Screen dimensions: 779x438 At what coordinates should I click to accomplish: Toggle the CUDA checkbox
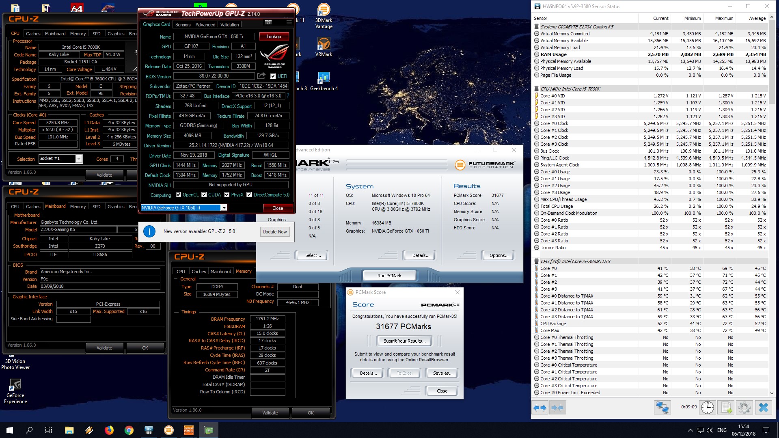(x=204, y=195)
